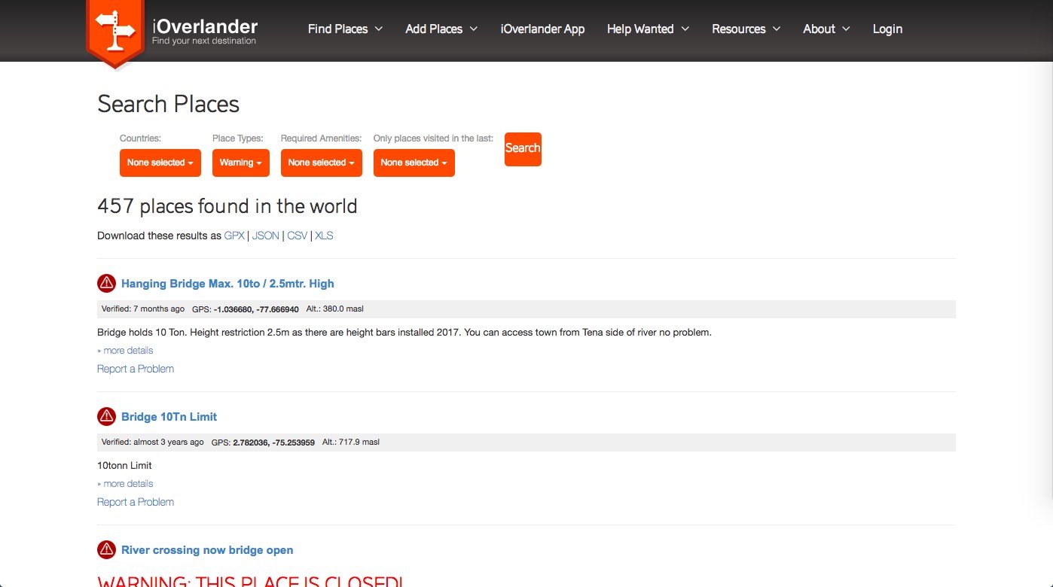Click the iOverlander brand title text
The width and height of the screenshot is (1053, 587).
(x=205, y=26)
